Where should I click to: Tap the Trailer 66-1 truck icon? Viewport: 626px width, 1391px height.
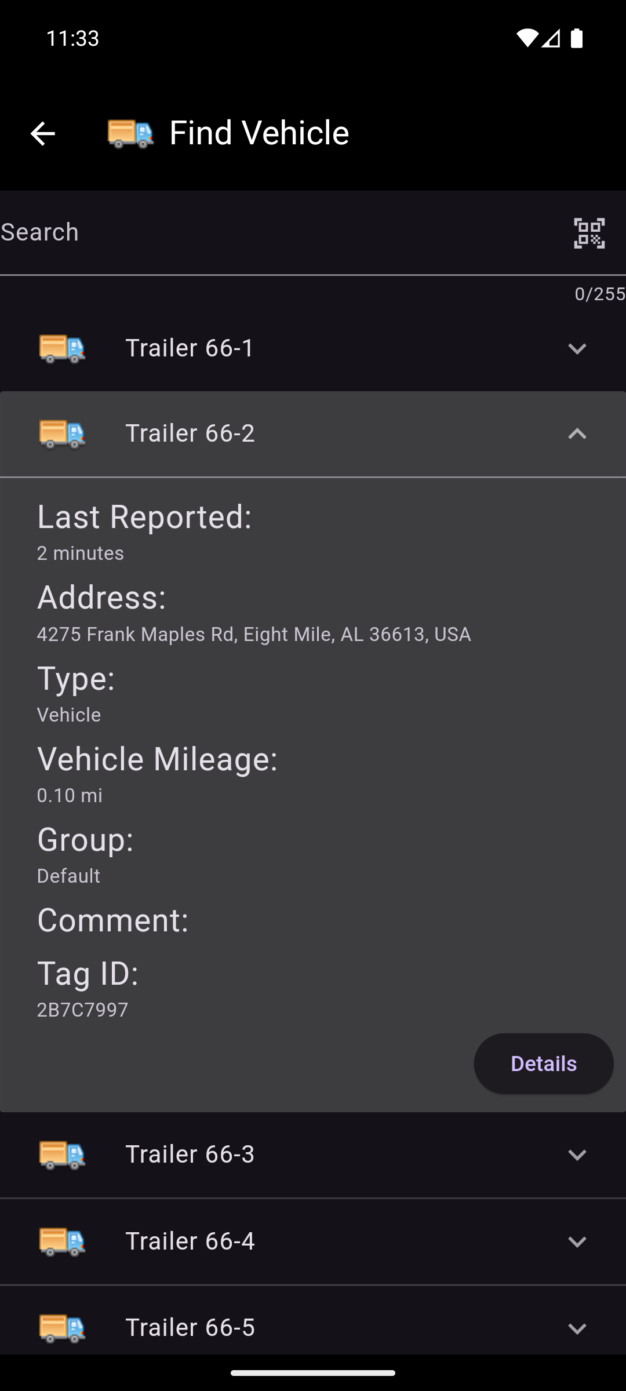pyautogui.click(x=62, y=348)
